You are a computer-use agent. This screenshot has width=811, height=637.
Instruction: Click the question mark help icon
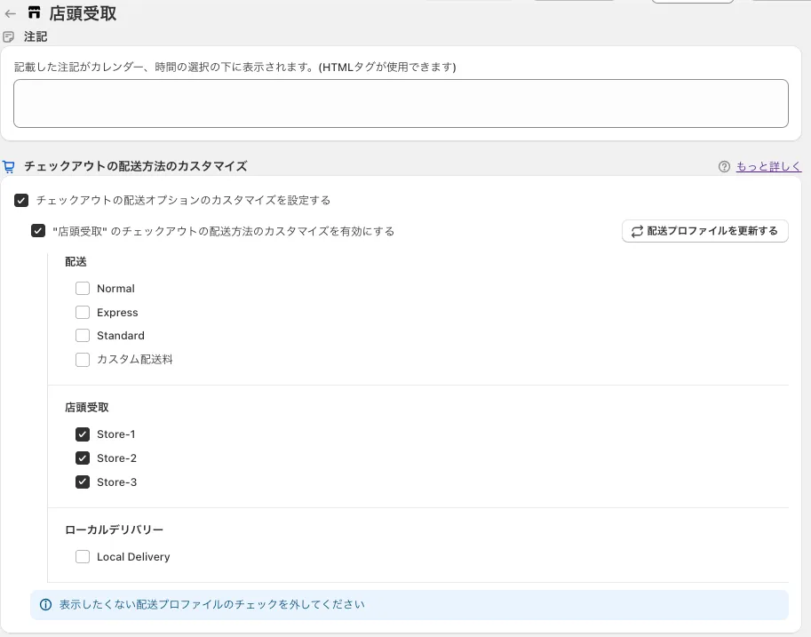(x=724, y=166)
